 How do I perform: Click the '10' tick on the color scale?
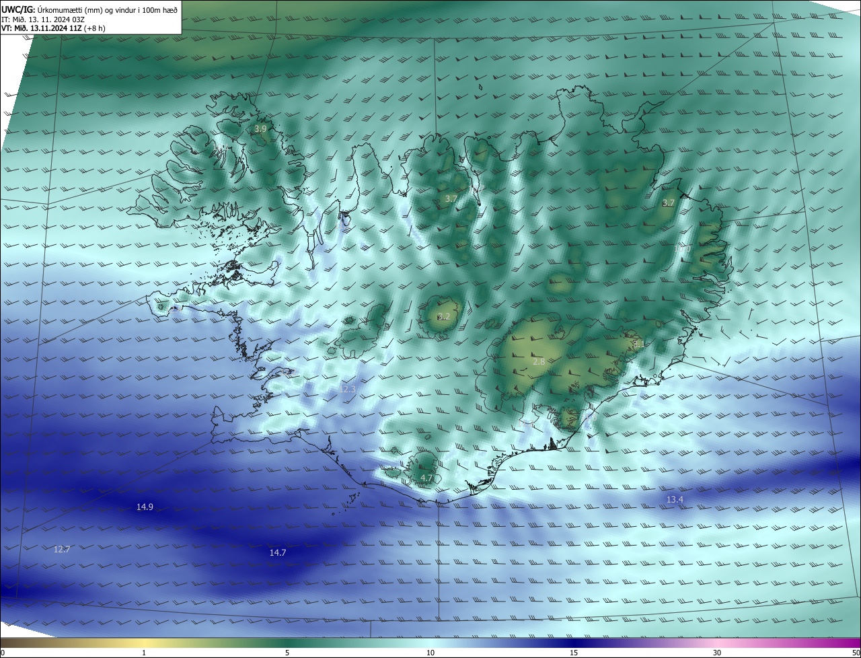pyautogui.click(x=430, y=653)
